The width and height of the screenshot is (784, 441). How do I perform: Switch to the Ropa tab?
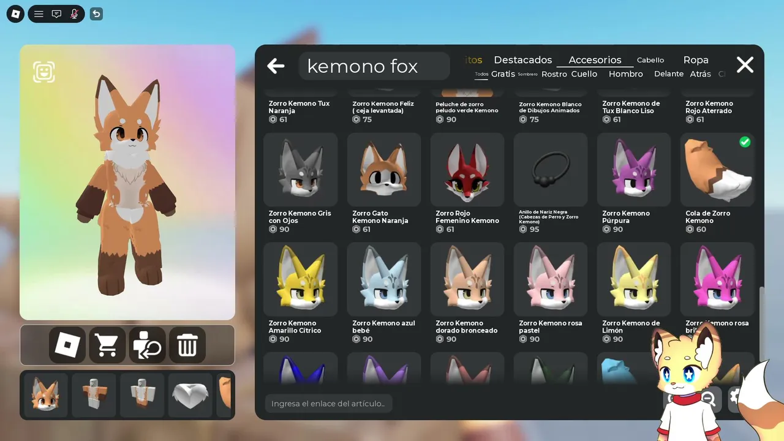696,60
